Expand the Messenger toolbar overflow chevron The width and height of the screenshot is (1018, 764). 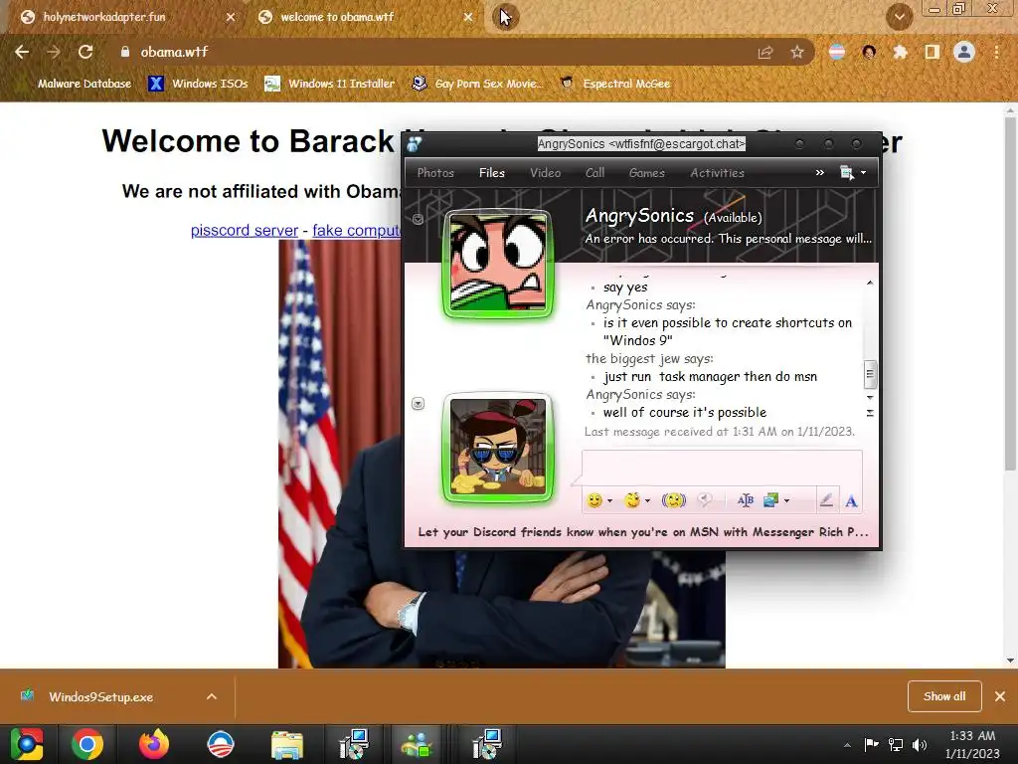click(x=819, y=173)
